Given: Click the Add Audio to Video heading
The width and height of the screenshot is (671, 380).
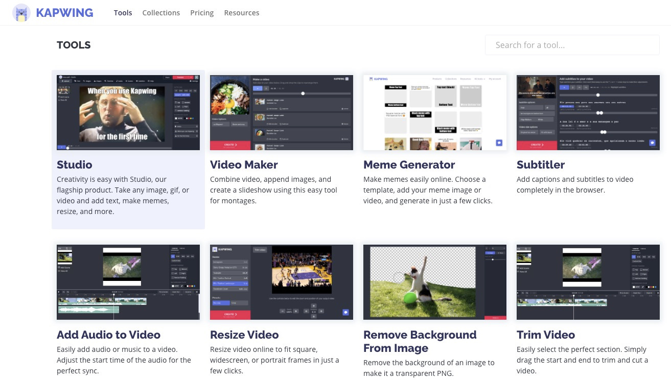Looking at the screenshot, I should click(x=108, y=335).
